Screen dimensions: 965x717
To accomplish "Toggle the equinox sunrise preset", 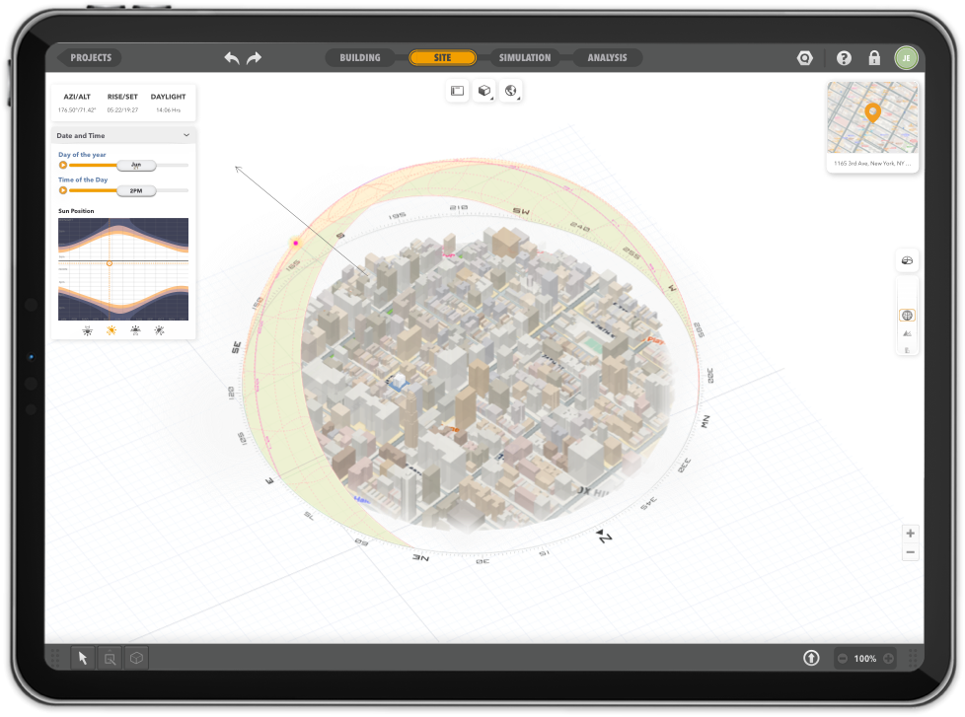I will [x=135, y=330].
